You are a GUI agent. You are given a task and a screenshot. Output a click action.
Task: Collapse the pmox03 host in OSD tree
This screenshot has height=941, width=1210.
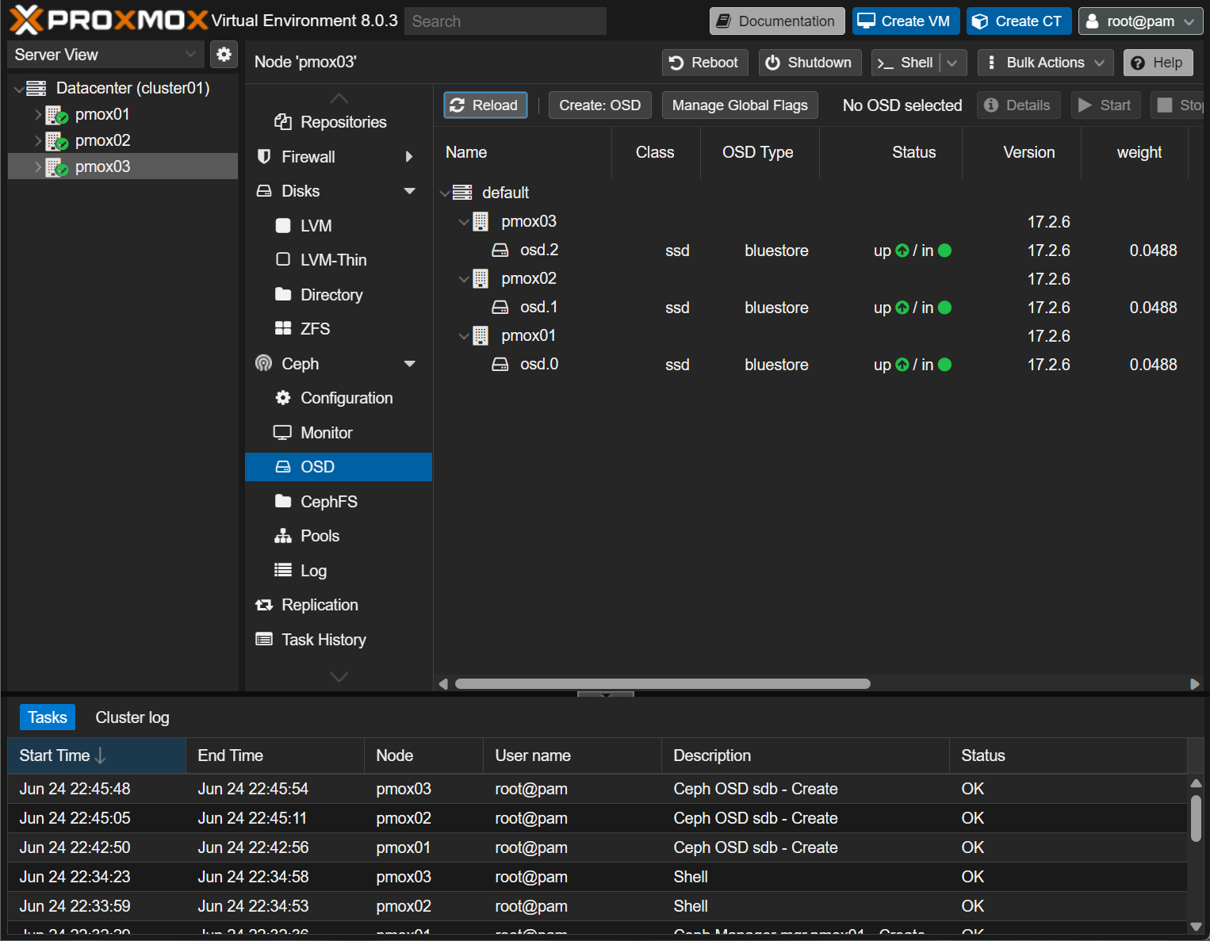click(464, 222)
